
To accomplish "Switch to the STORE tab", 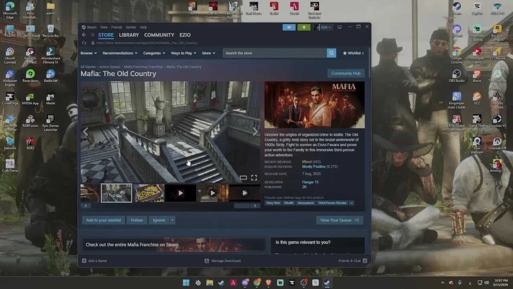I will (x=106, y=35).
